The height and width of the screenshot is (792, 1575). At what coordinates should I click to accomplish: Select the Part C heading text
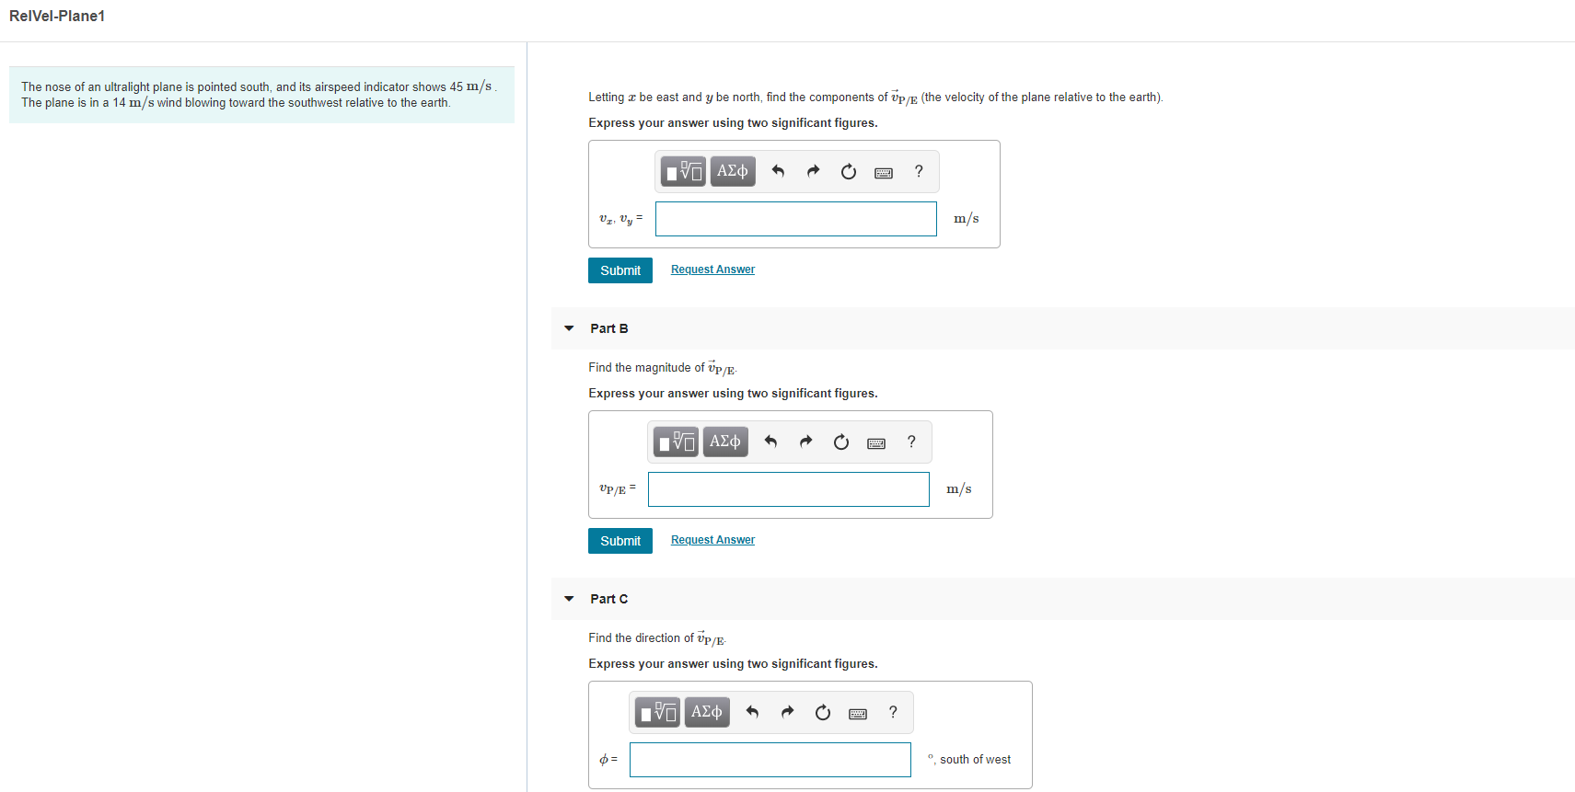(609, 599)
